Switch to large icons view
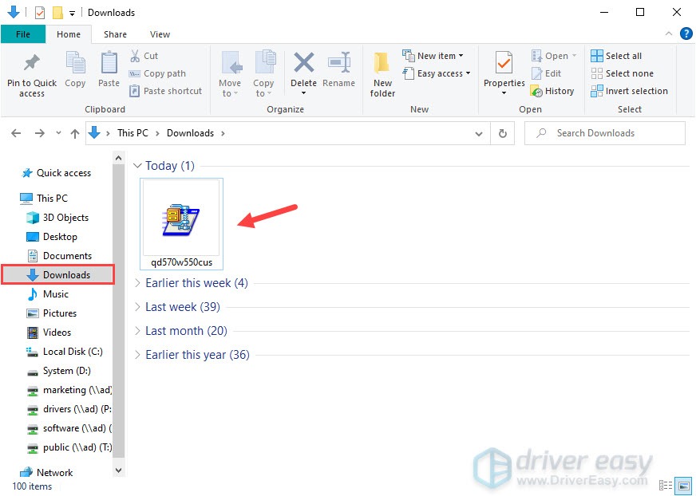Image resolution: width=696 pixels, height=496 pixels. tap(683, 485)
